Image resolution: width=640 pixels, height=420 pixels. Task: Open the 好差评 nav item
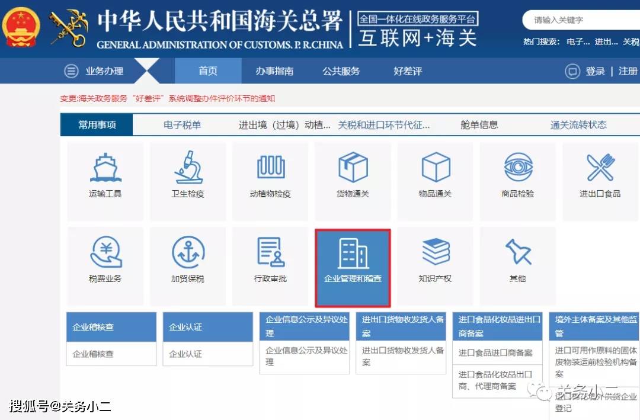(x=408, y=71)
